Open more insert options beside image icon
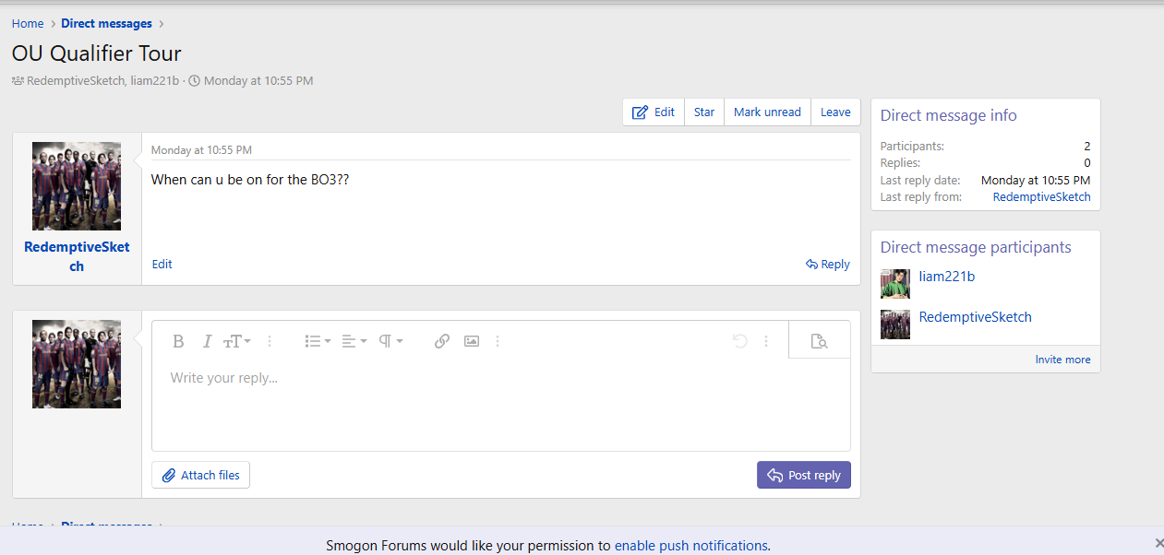1164x555 pixels. (x=498, y=341)
